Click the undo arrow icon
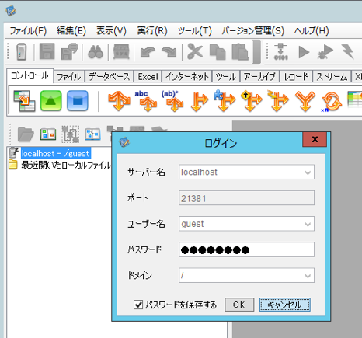This screenshot has width=362, height=338. (148, 52)
